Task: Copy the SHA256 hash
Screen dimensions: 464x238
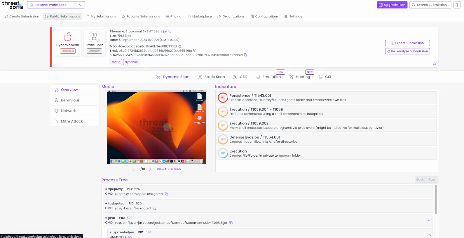Action: point(245,55)
